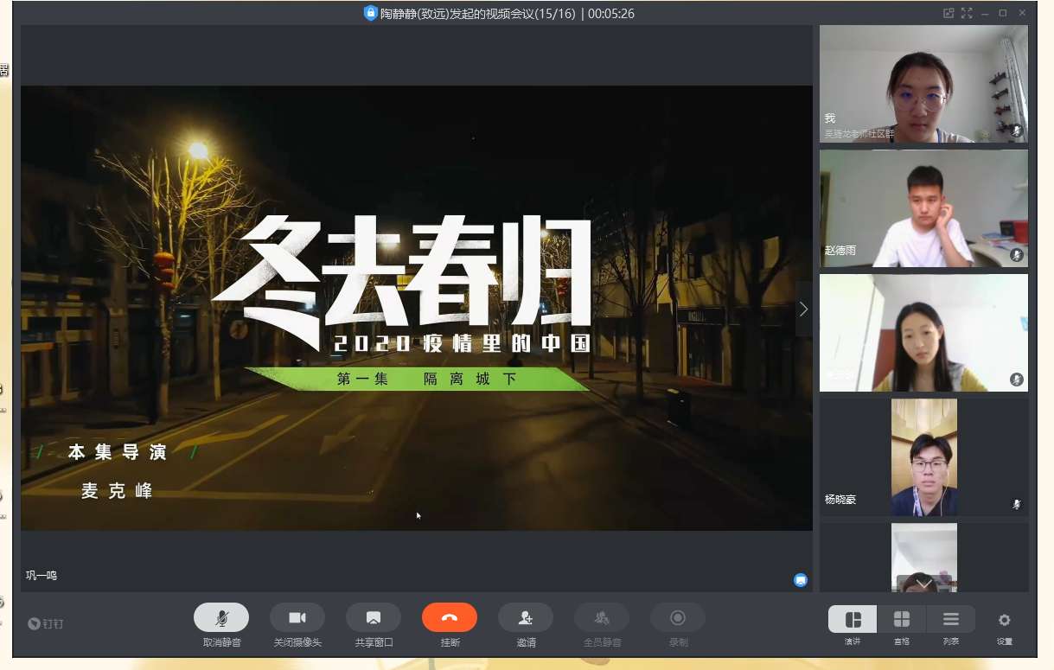
Task: Turn off camera via 关闭摄像头
Action: point(297,617)
